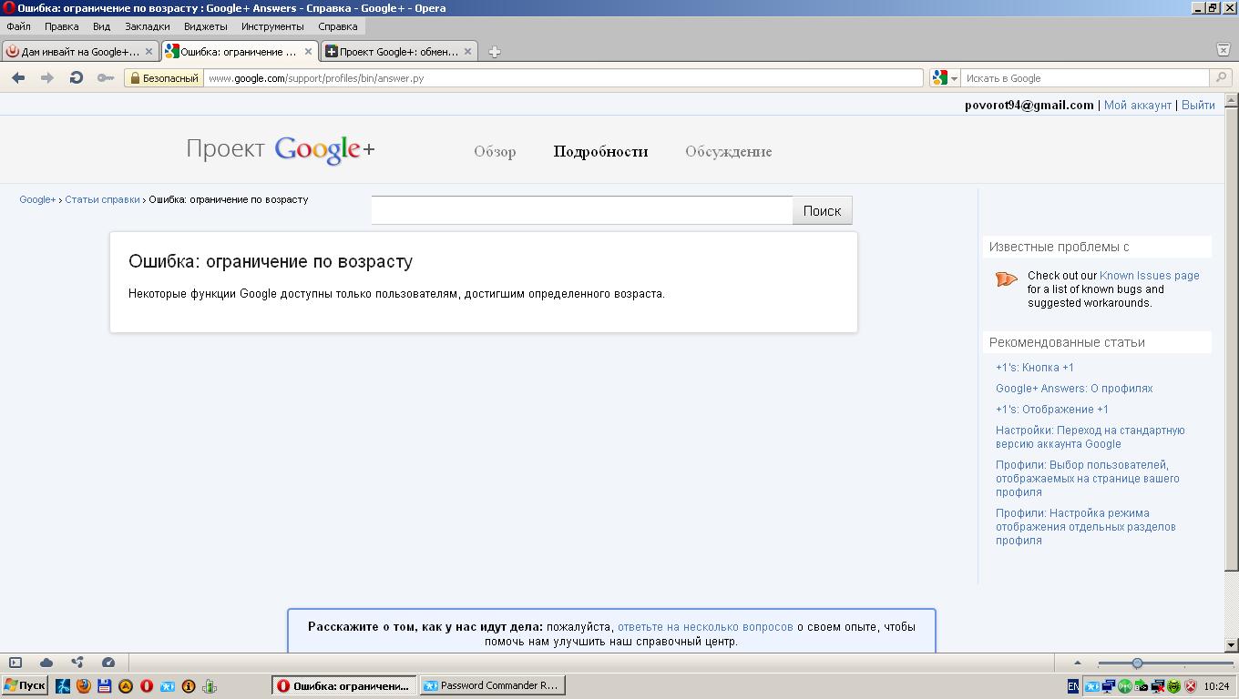
Task: Launch Firefox from the quick launch bar
Action: [82, 685]
